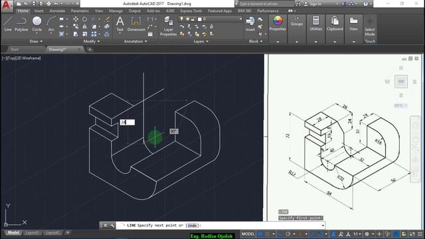Click the Array tool icon
Image resolution: width=425 pixels, height=239 pixels.
tap(94, 34)
